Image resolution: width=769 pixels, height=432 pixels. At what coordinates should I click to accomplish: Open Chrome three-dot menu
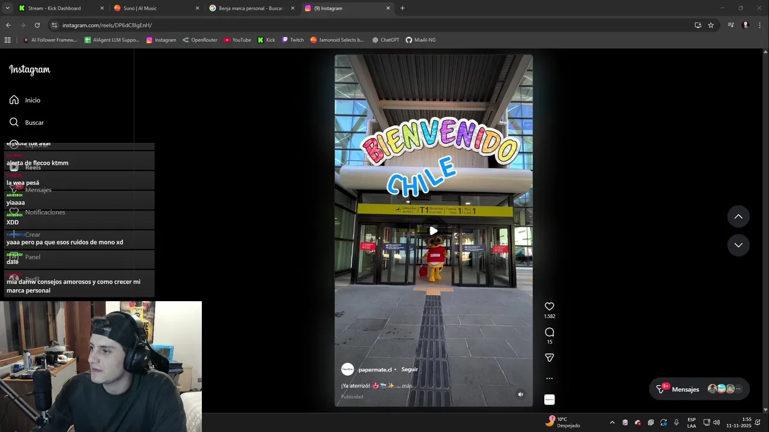pos(760,25)
